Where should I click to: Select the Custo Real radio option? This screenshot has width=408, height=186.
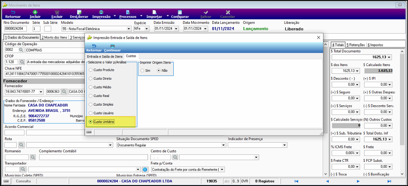(91, 96)
